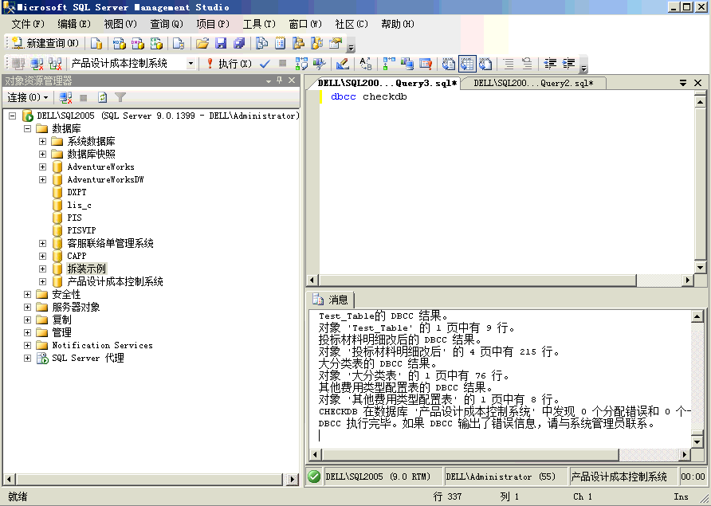Screen dimensions: 711x506
Task: Specify Values for Template Parameters icon
Action: coord(366,64)
